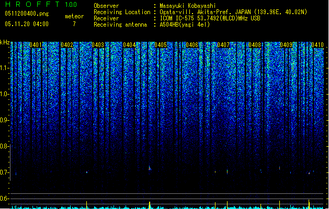This screenshot has height=209, width=329.
Task: Click the 0408 time marker
Action: coord(255,45)
